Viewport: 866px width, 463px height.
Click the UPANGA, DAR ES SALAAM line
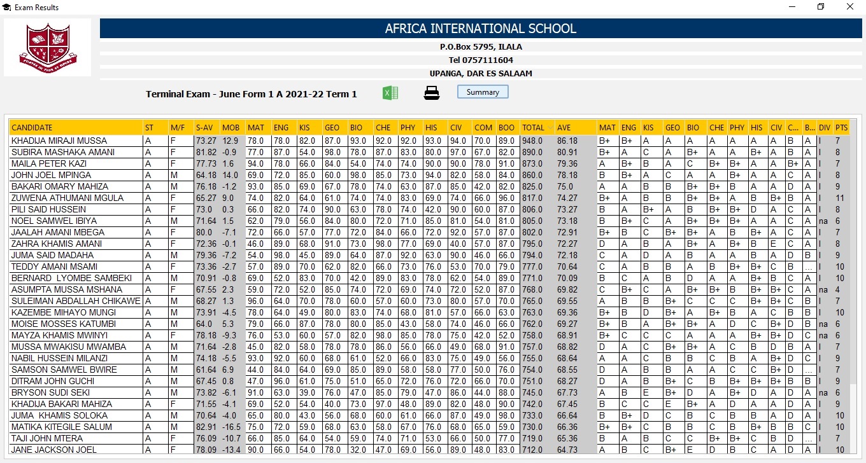click(x=481, y=73)
